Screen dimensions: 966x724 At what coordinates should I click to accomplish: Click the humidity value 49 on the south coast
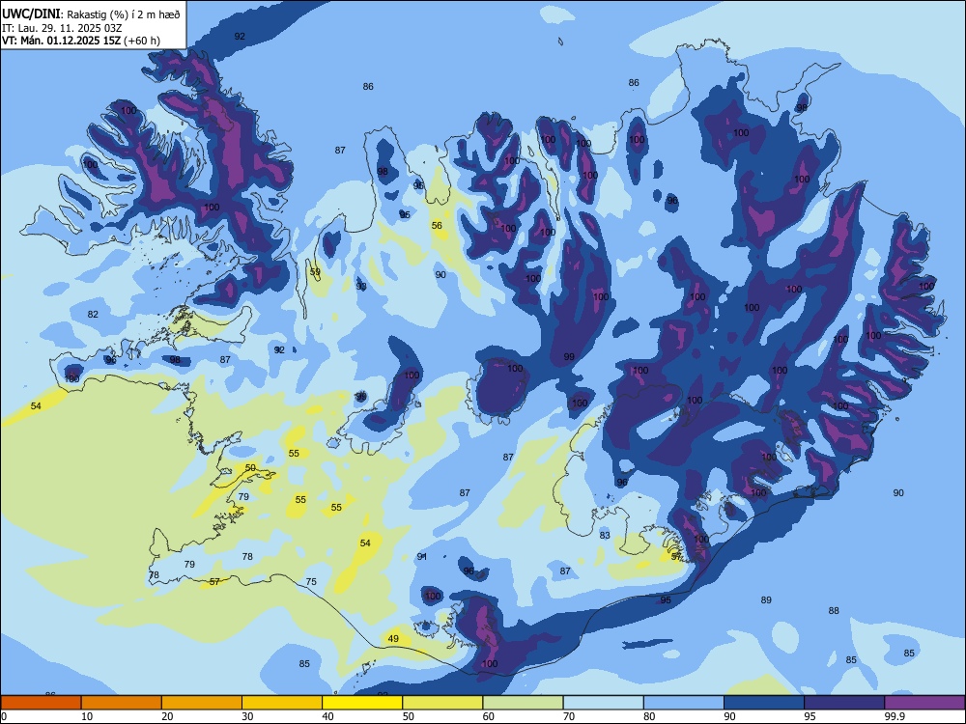point(393,638)
